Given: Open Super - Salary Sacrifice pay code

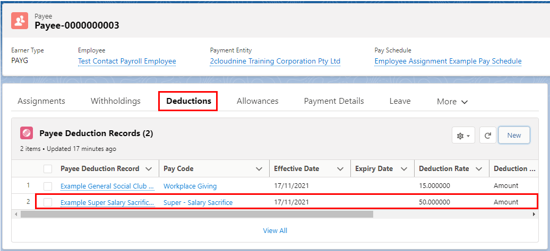Looking at the screenshot, I should click(x=198, y=202).
